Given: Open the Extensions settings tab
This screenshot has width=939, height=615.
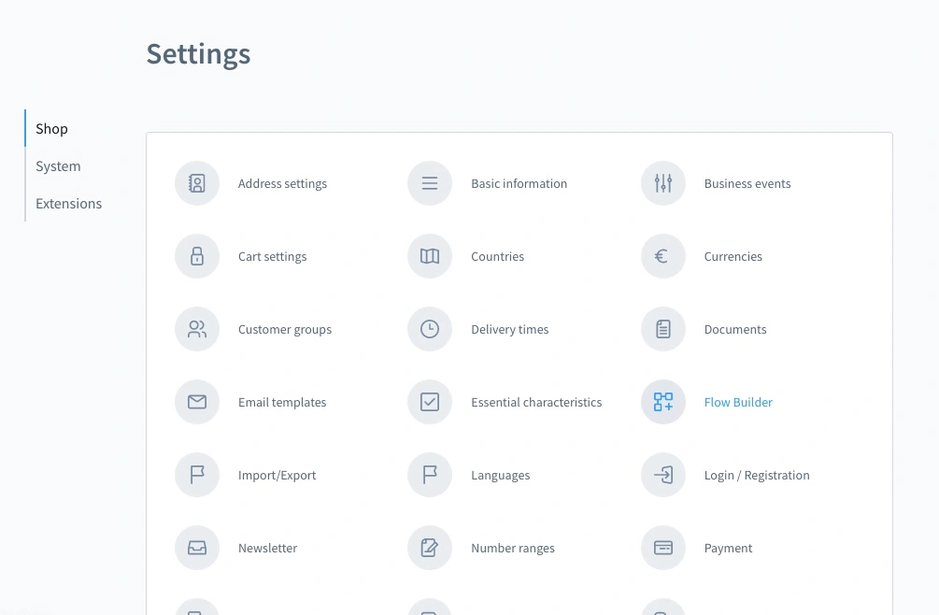Looking at the screenshot, I should (68, 204).
